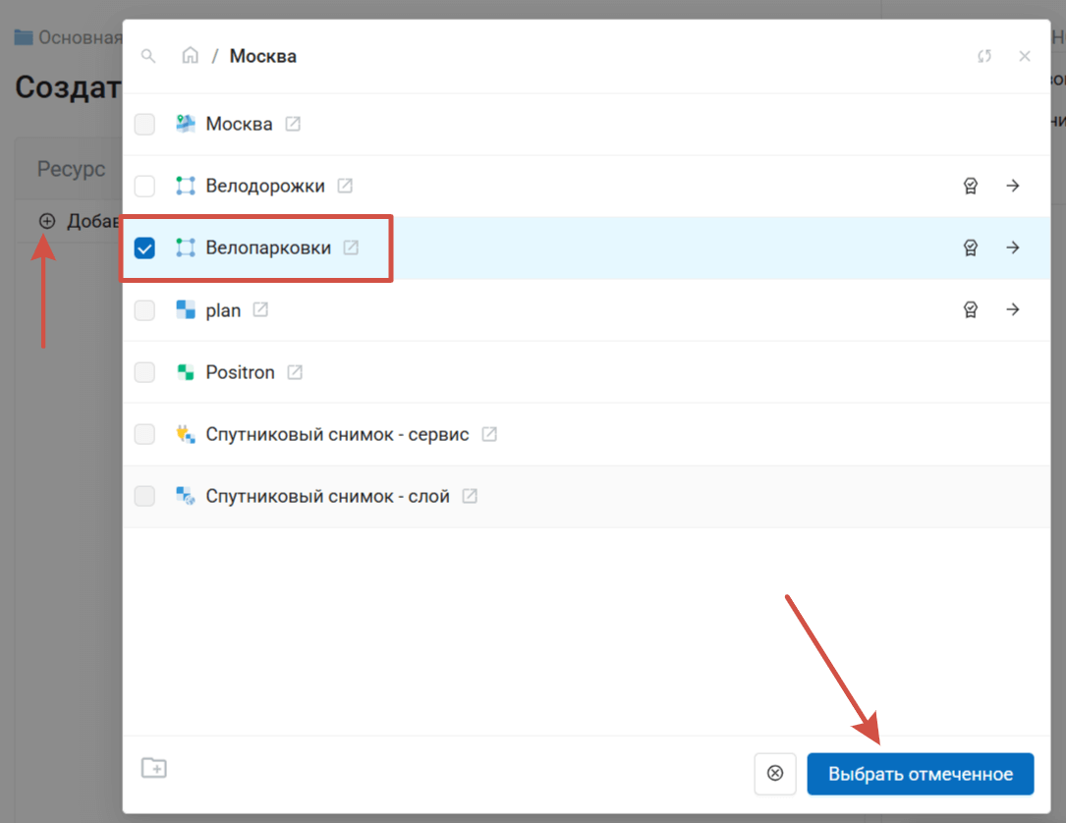
Task: Open Велодорожки resource in new tab
Action: (x=345, y=186)
